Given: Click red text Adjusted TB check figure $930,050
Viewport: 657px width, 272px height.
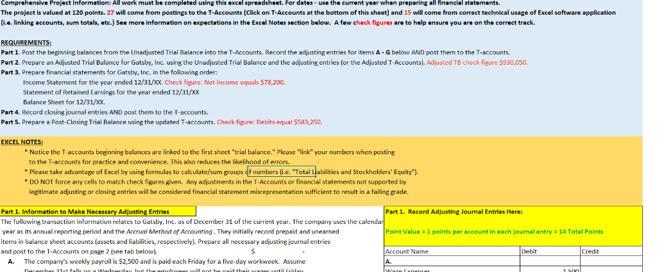Looking at the screenshot, I should 477,63.
